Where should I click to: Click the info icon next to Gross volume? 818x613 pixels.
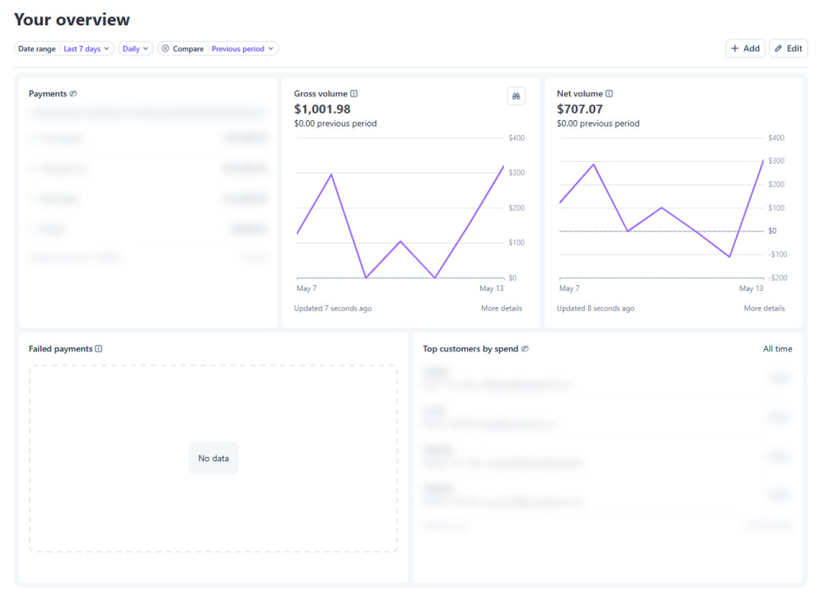[353, 94]
